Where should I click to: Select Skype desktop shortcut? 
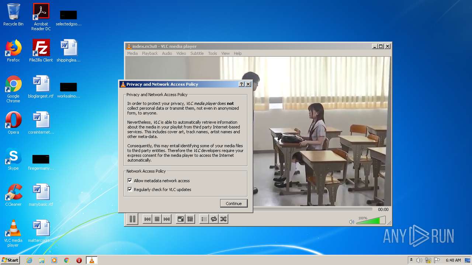click(13, 159)
